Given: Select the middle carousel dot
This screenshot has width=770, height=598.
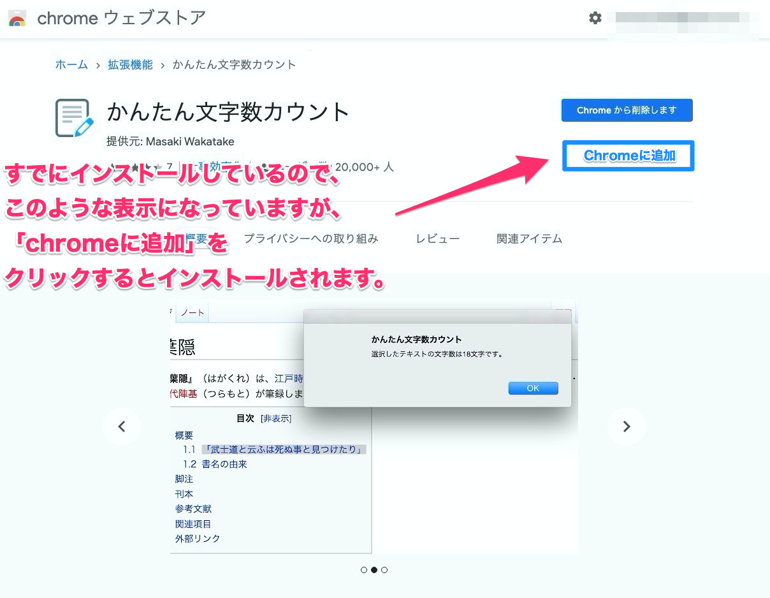Looking at the screenshot, I should (374, 570).
